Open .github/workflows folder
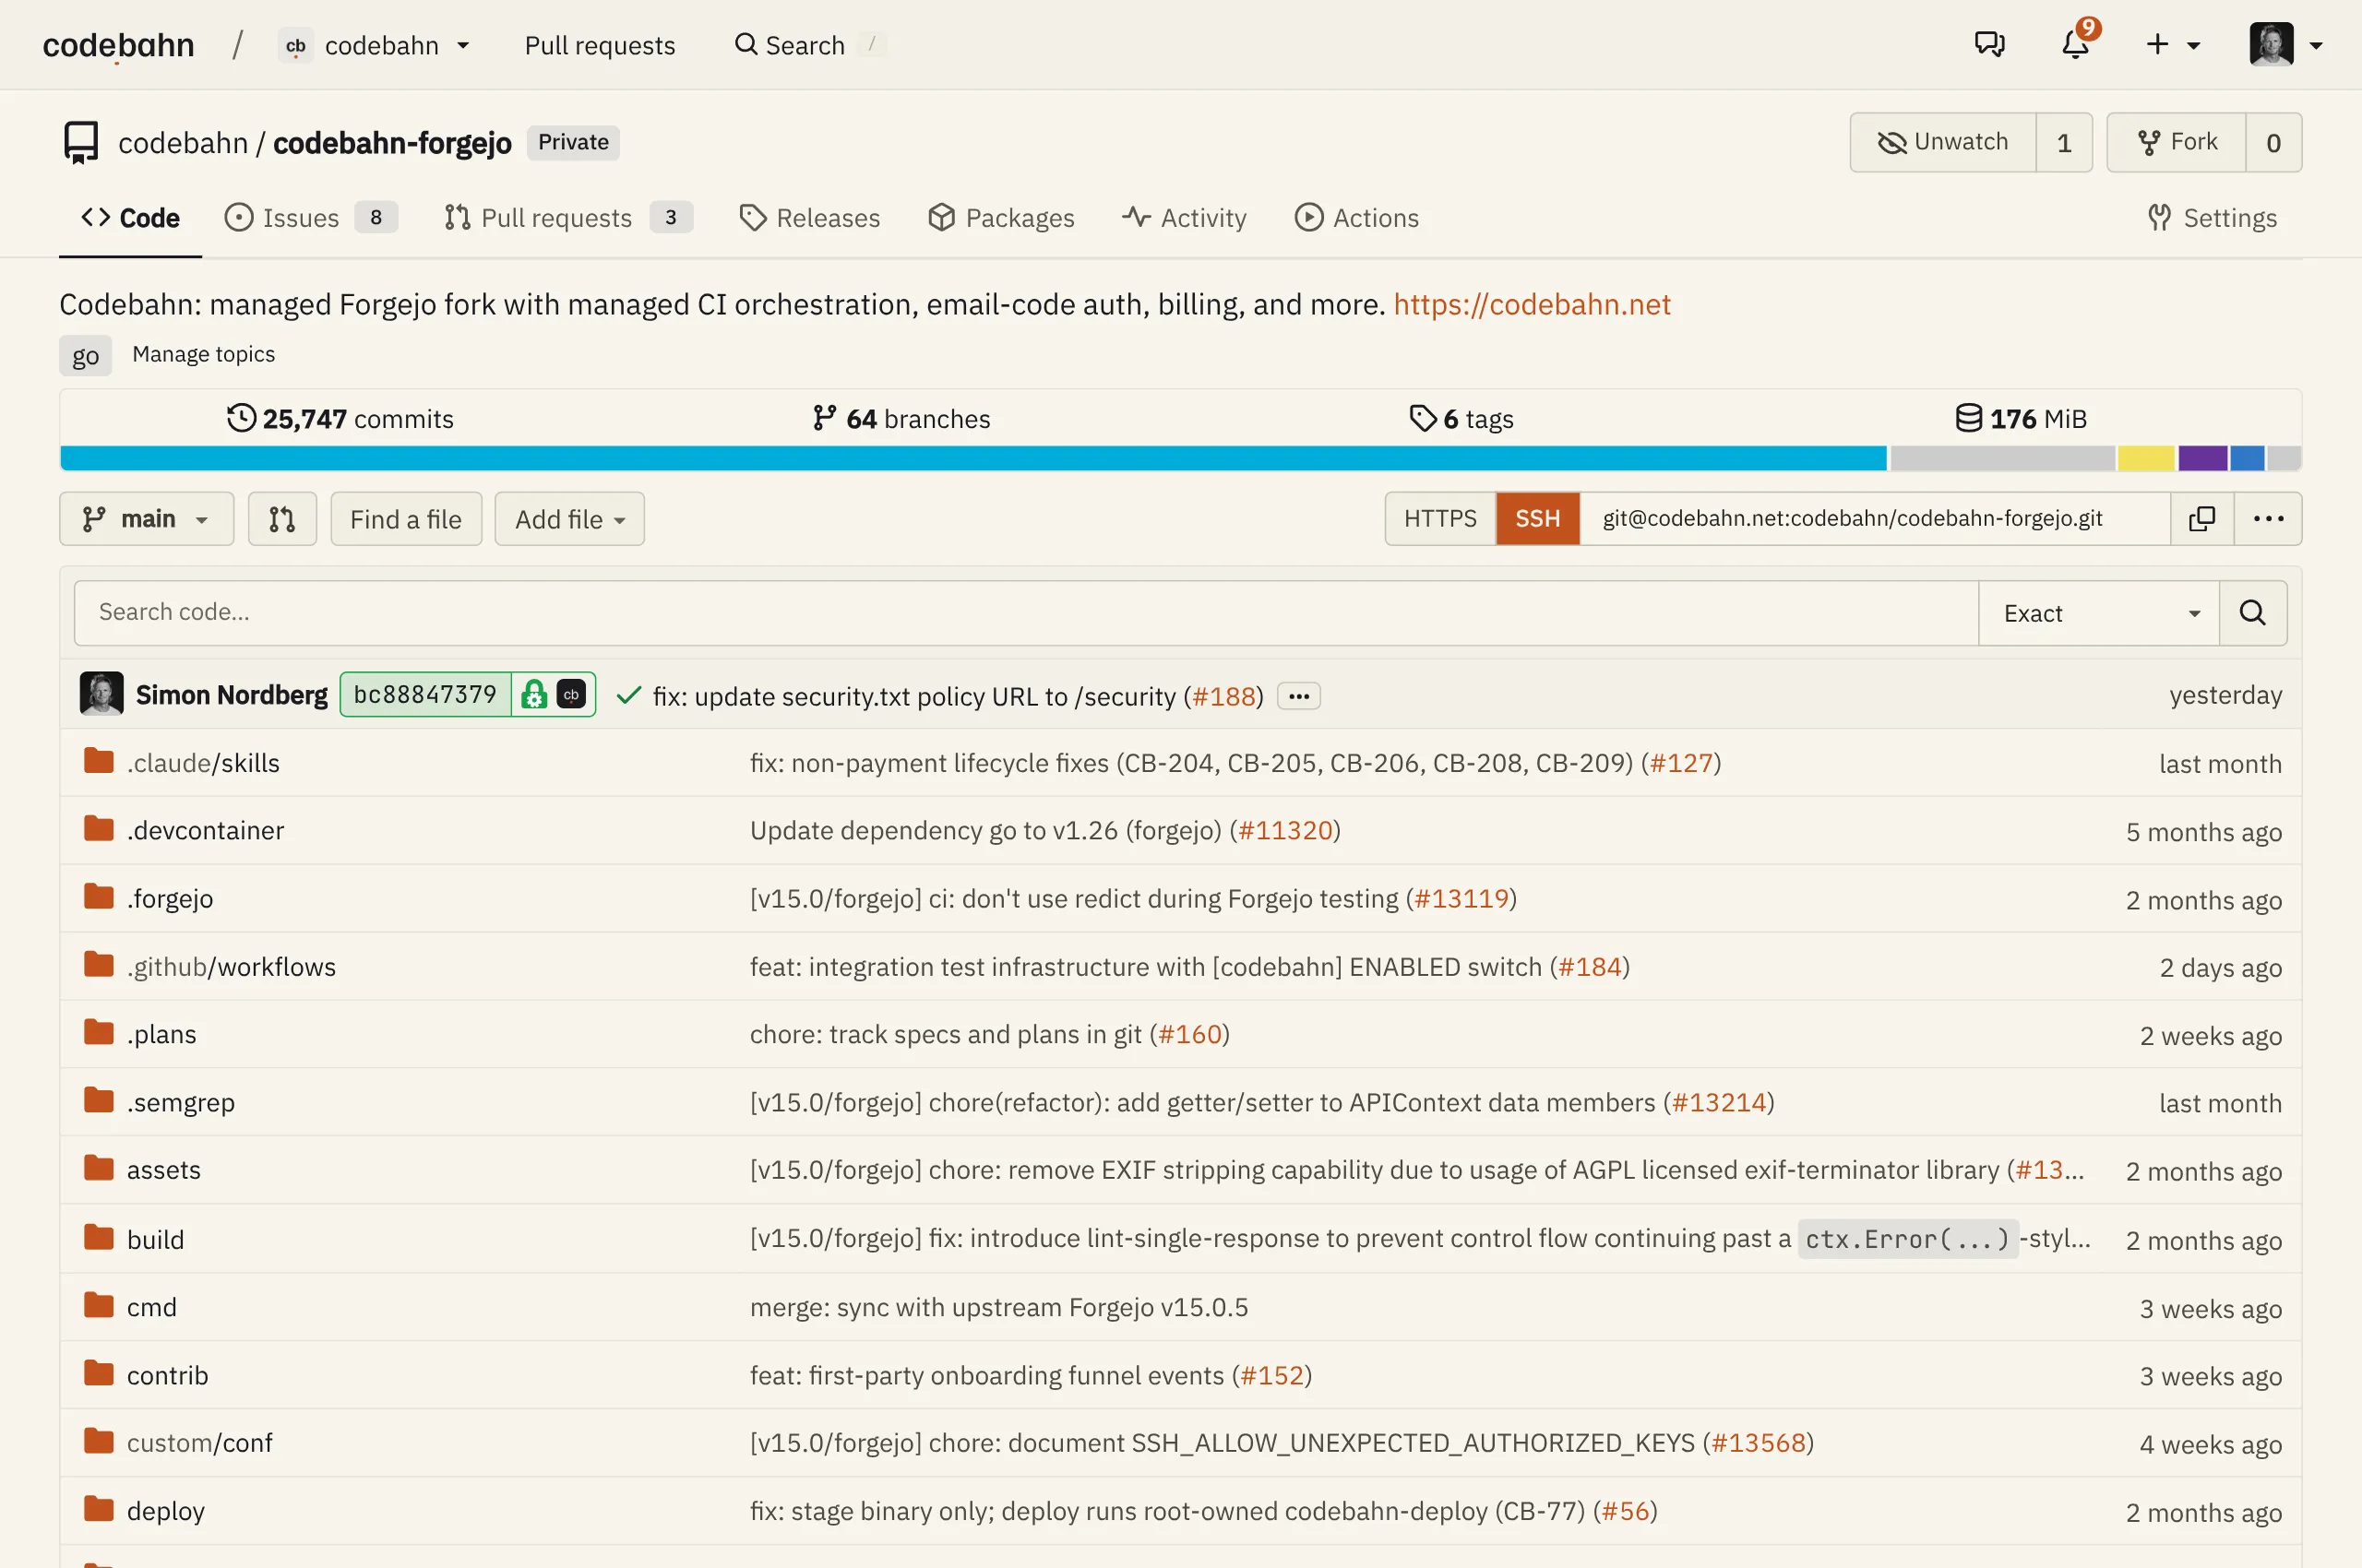 coord(231,966)
